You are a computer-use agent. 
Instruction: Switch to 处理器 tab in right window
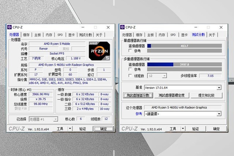[x=127, y=35]
